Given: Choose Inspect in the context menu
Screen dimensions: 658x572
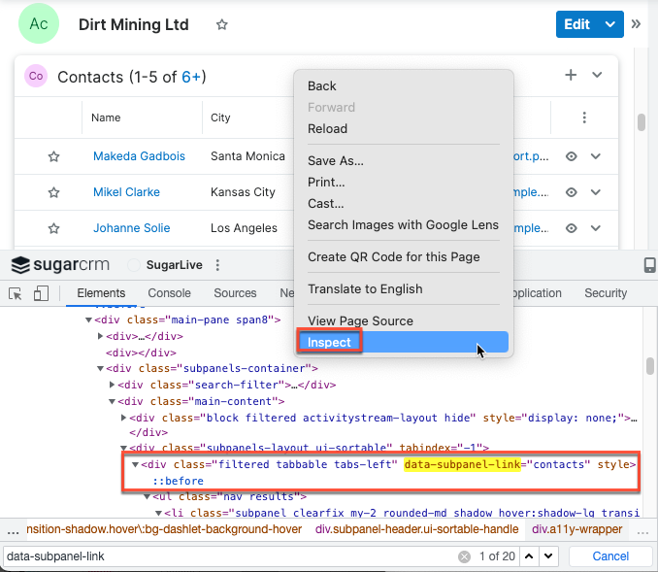Looking at the screenshot, I should coord(404,342).
